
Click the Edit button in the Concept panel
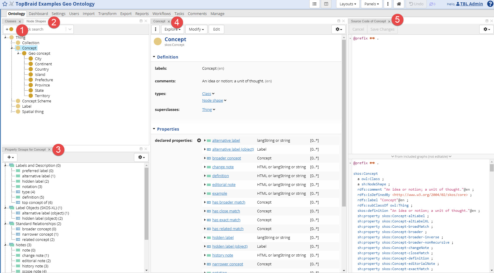point(216,29)
